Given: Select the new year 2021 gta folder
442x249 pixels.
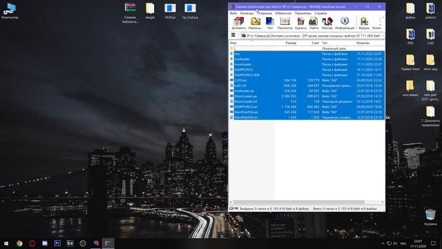Looking at the screenshot, I should (430, 91).
